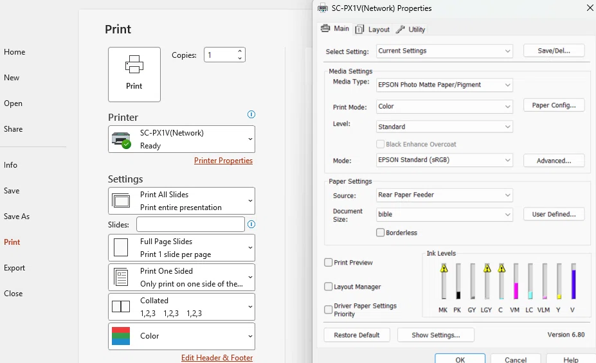This screenshot has height=363, width=596.
Task: Click the Edit Header & Footer link
Action: pos(217,358)
